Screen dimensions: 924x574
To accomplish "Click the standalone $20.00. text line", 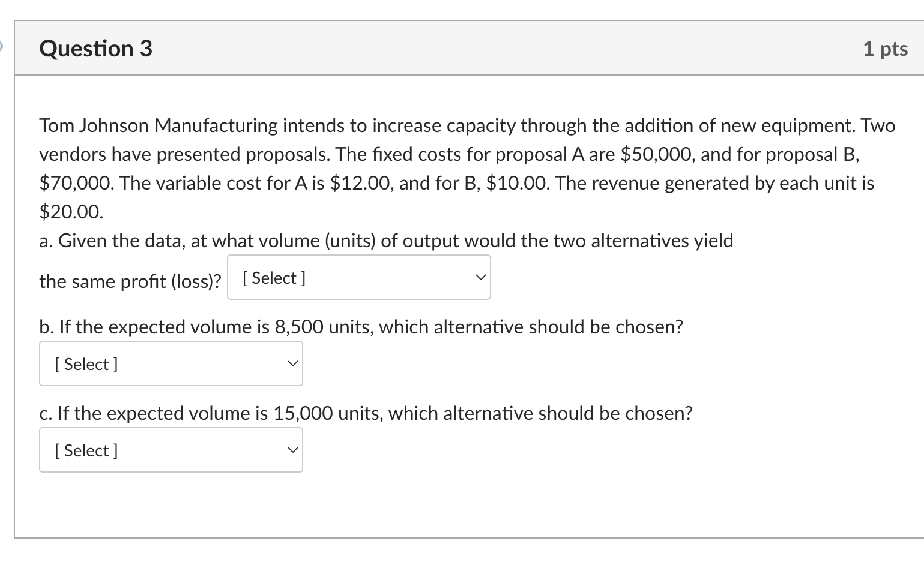I will (x=71, y=211).
